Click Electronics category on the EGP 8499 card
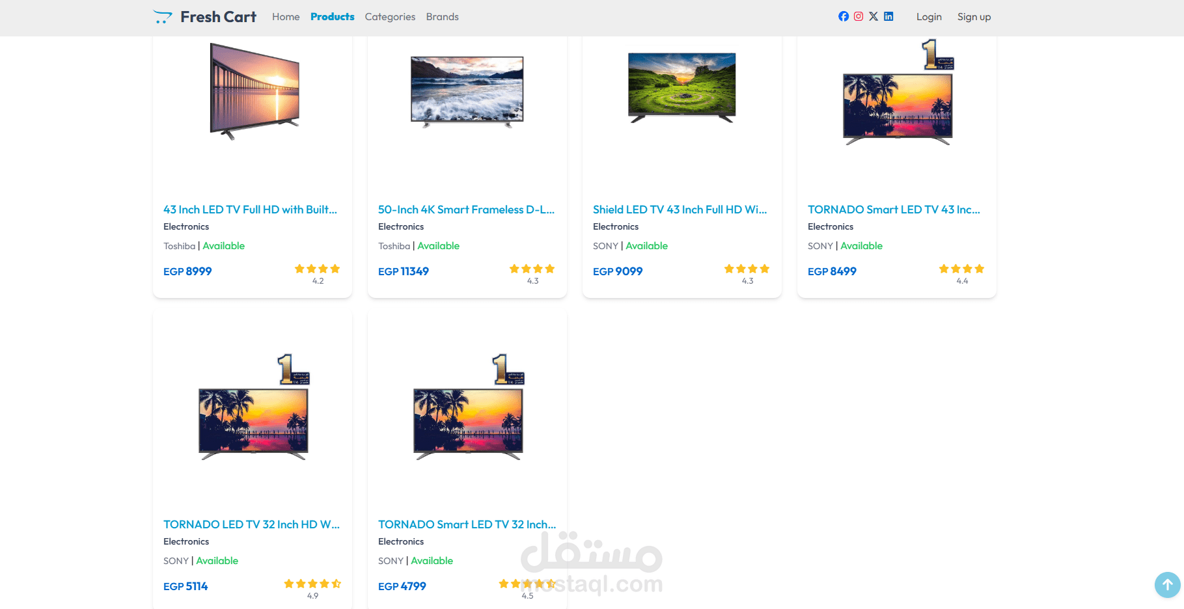 (831, 226)
